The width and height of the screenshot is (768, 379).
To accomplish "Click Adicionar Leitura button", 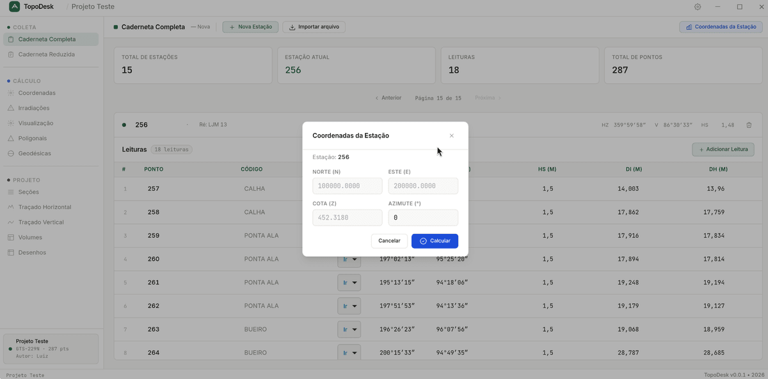I will click(723, 150).
